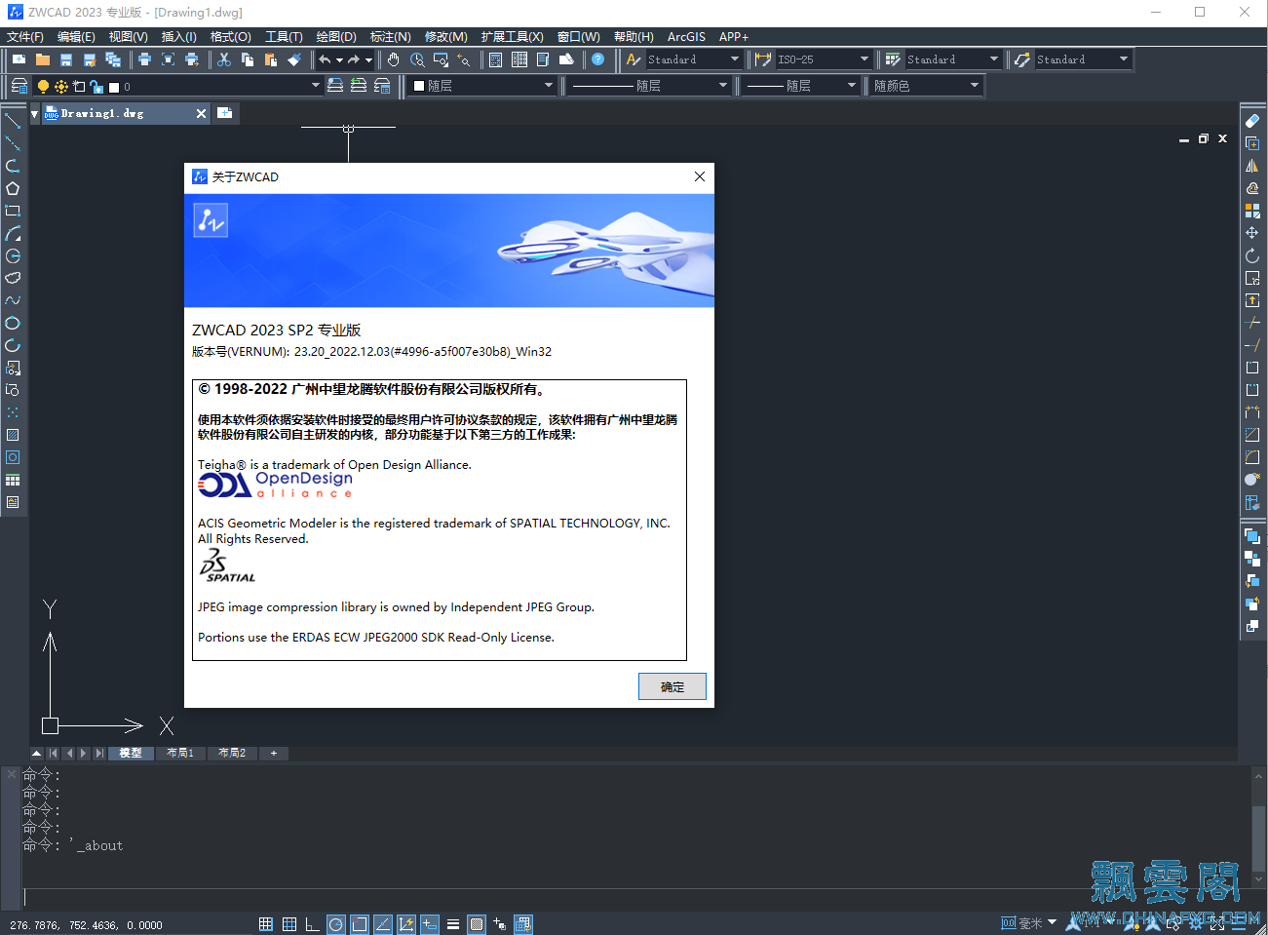Add a new layout with the plus tab
1268x935 pixels.
click(274, 753)
